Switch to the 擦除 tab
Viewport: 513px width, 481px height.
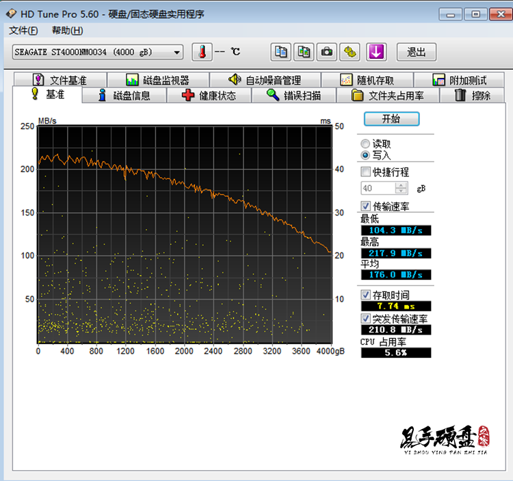coord(472,96)
